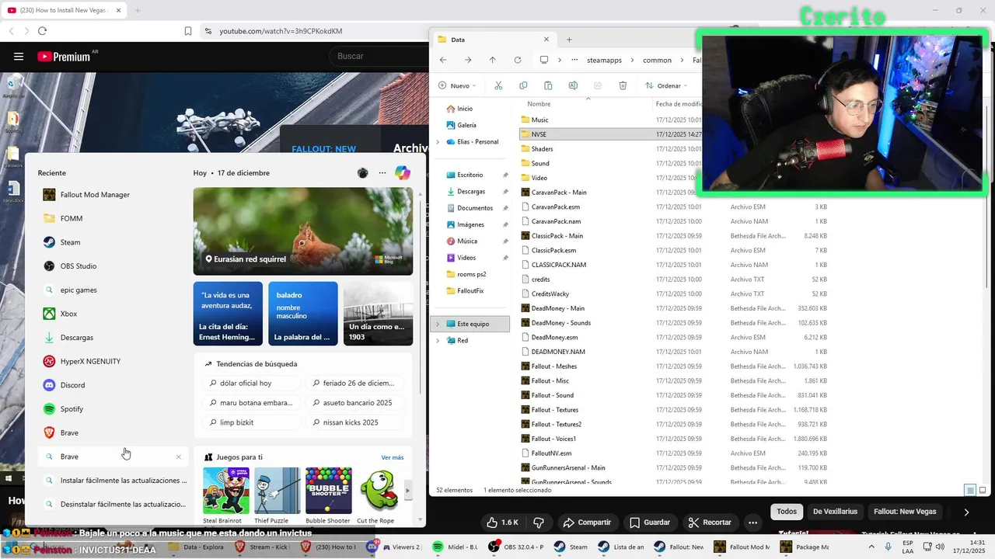The width and height of the screenshot is (995, 559).
Task: Click the Compartir share button
Action: click(587, 523)
